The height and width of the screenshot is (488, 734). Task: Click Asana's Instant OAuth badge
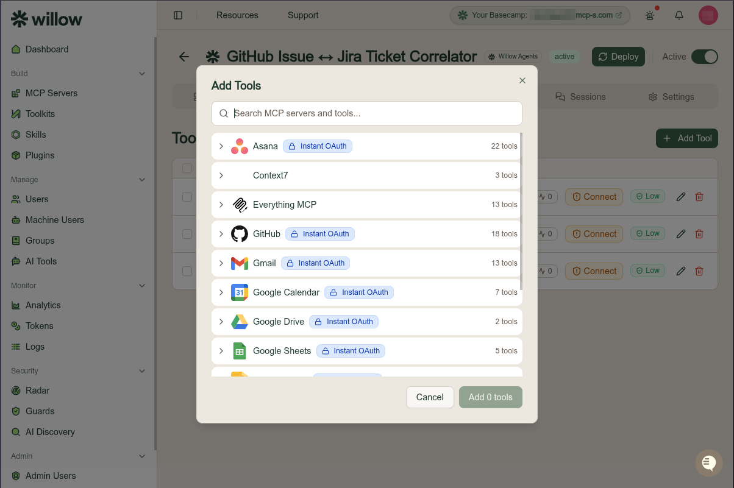coord(318,146)
